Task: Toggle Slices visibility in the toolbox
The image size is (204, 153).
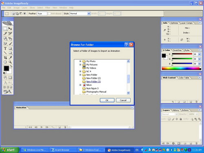Action: tap(10, 78)
